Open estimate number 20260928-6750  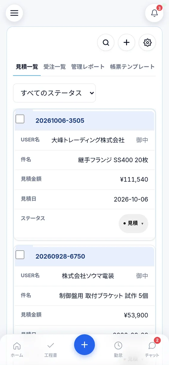click(60, 257)
